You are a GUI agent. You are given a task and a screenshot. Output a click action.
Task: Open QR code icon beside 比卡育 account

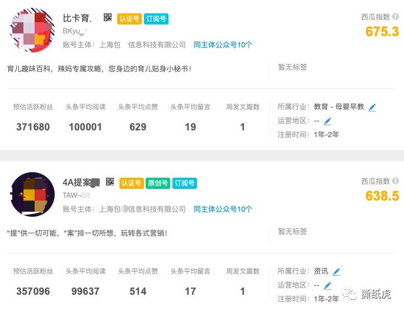pos(108,17)
